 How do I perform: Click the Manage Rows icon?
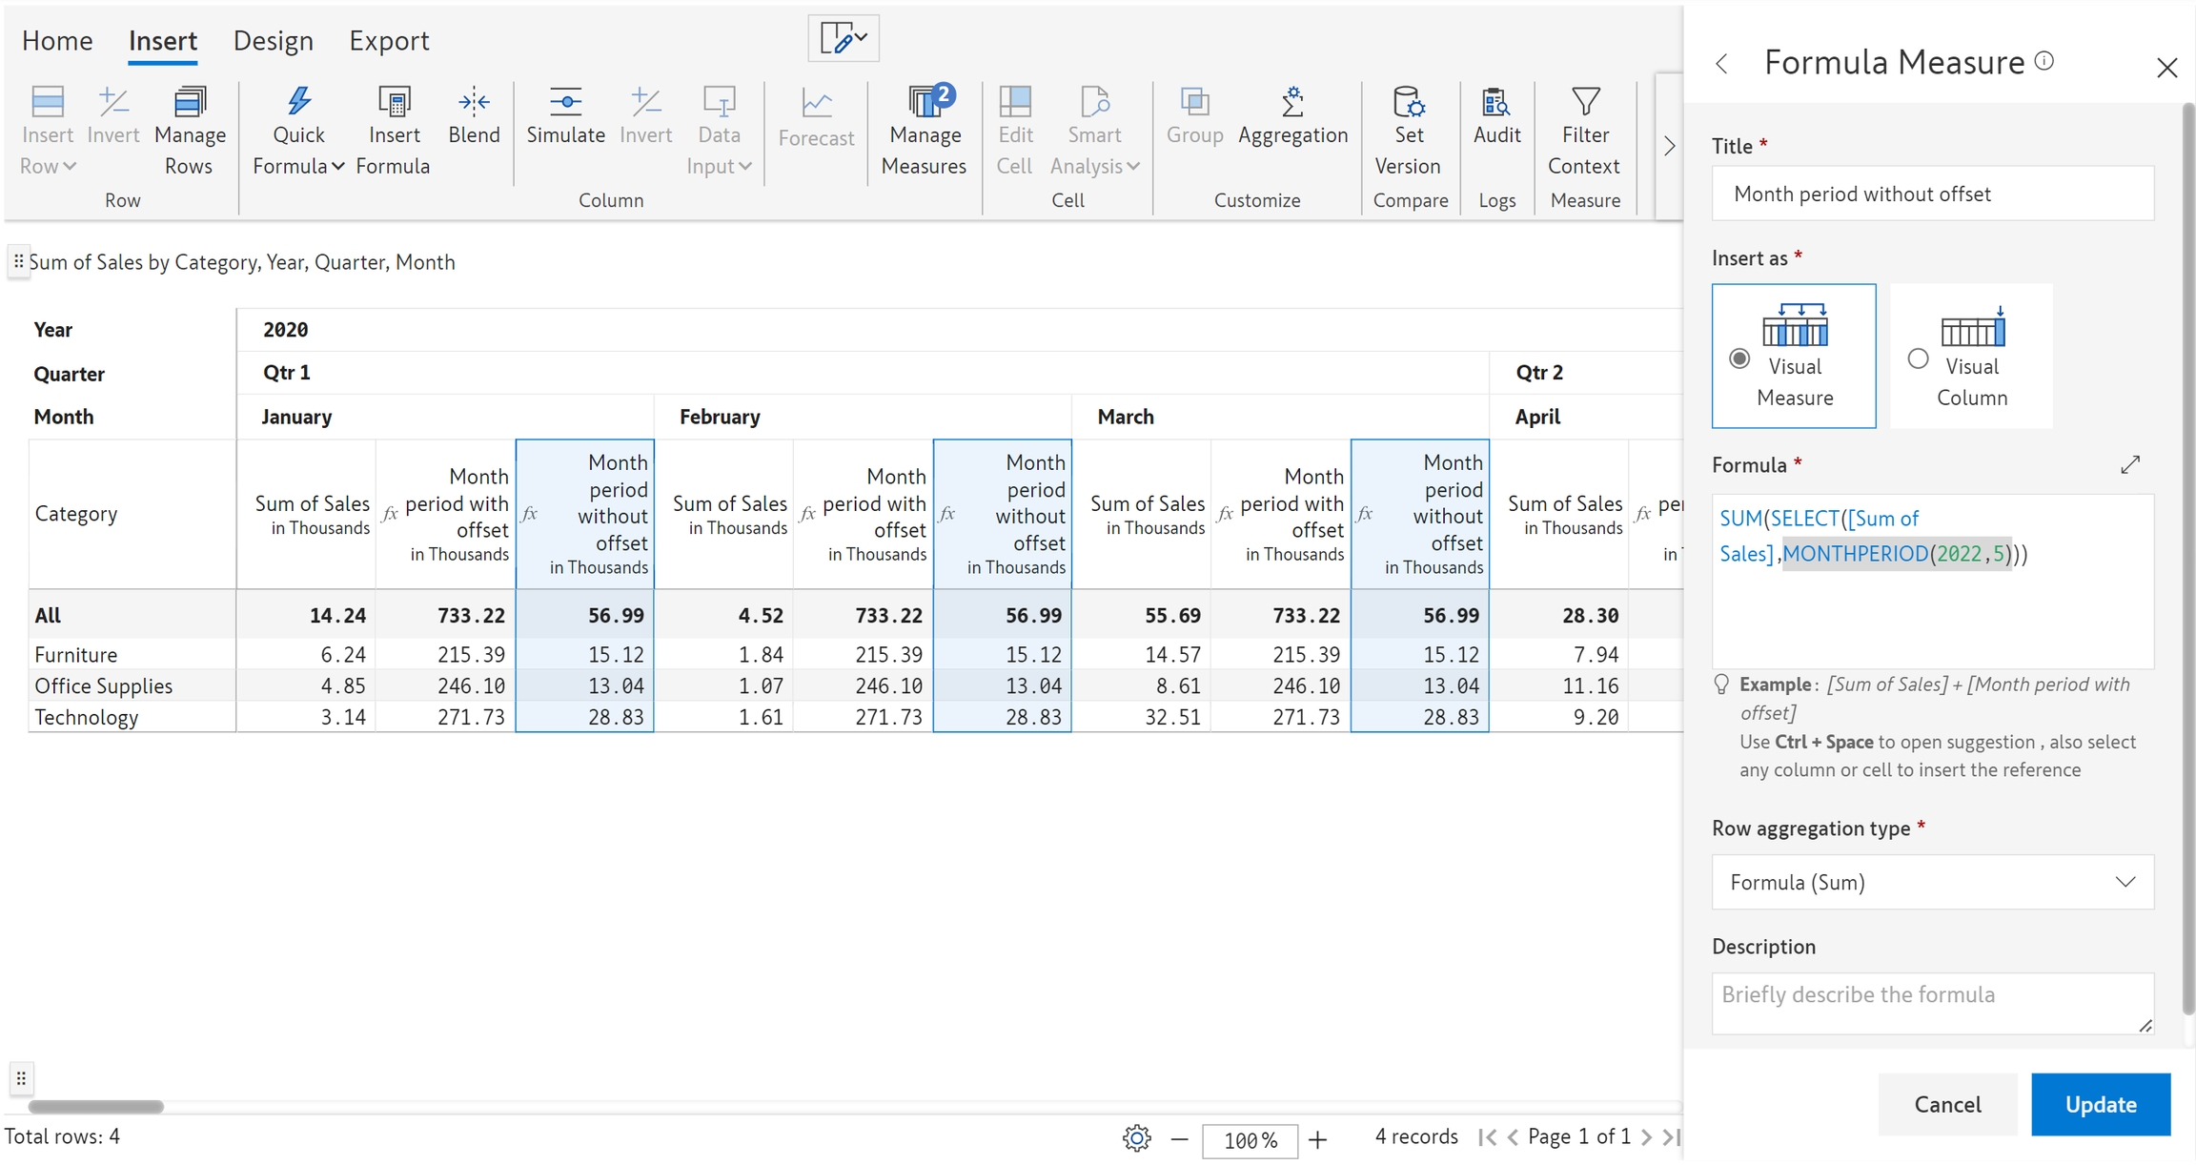click(x=190, y=103)
